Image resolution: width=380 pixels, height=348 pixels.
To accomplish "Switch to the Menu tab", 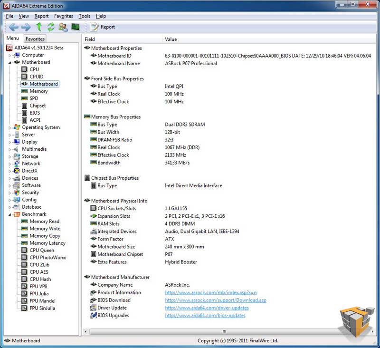I will click(x=13, y=38).
